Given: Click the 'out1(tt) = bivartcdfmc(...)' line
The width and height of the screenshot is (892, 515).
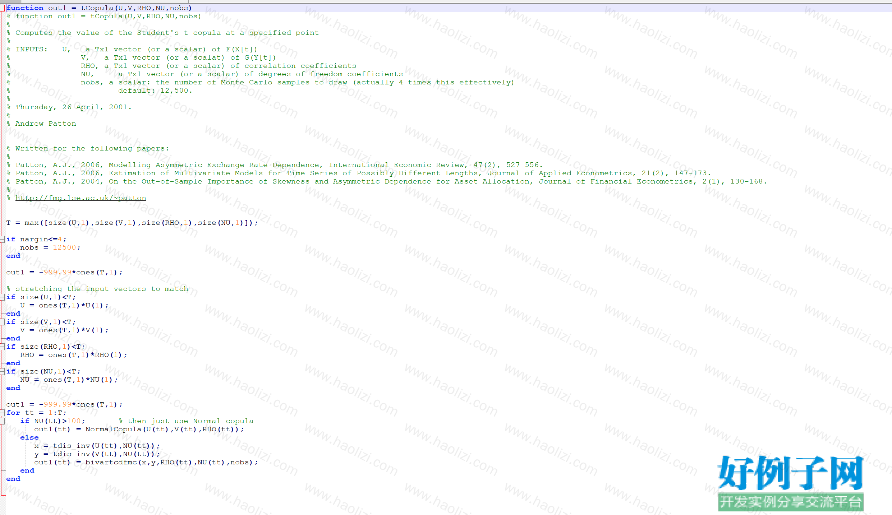Looking at the screenshot, I should point(146,462).
